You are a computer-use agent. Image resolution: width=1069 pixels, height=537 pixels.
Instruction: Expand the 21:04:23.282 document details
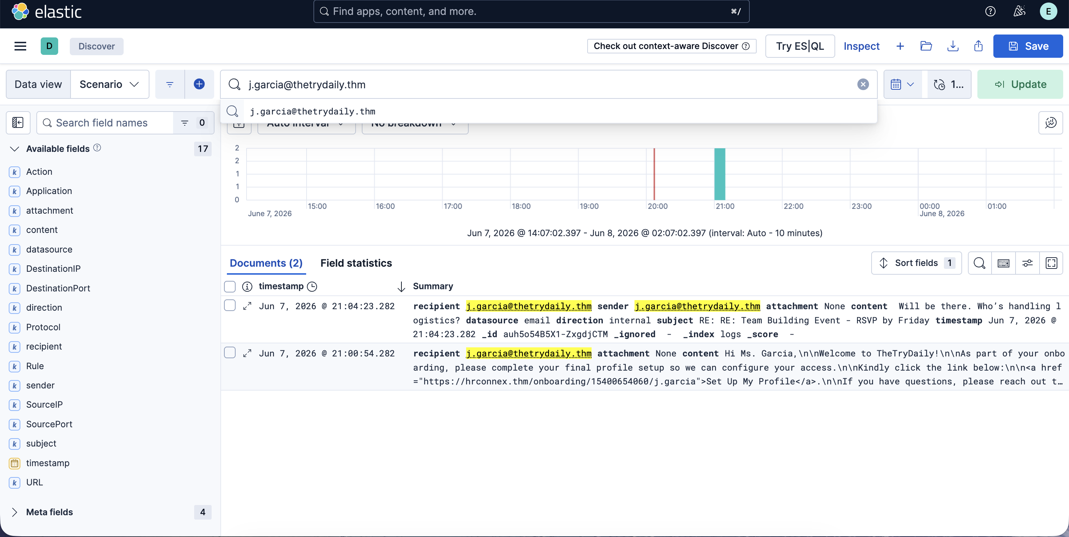tap(247, 306)
